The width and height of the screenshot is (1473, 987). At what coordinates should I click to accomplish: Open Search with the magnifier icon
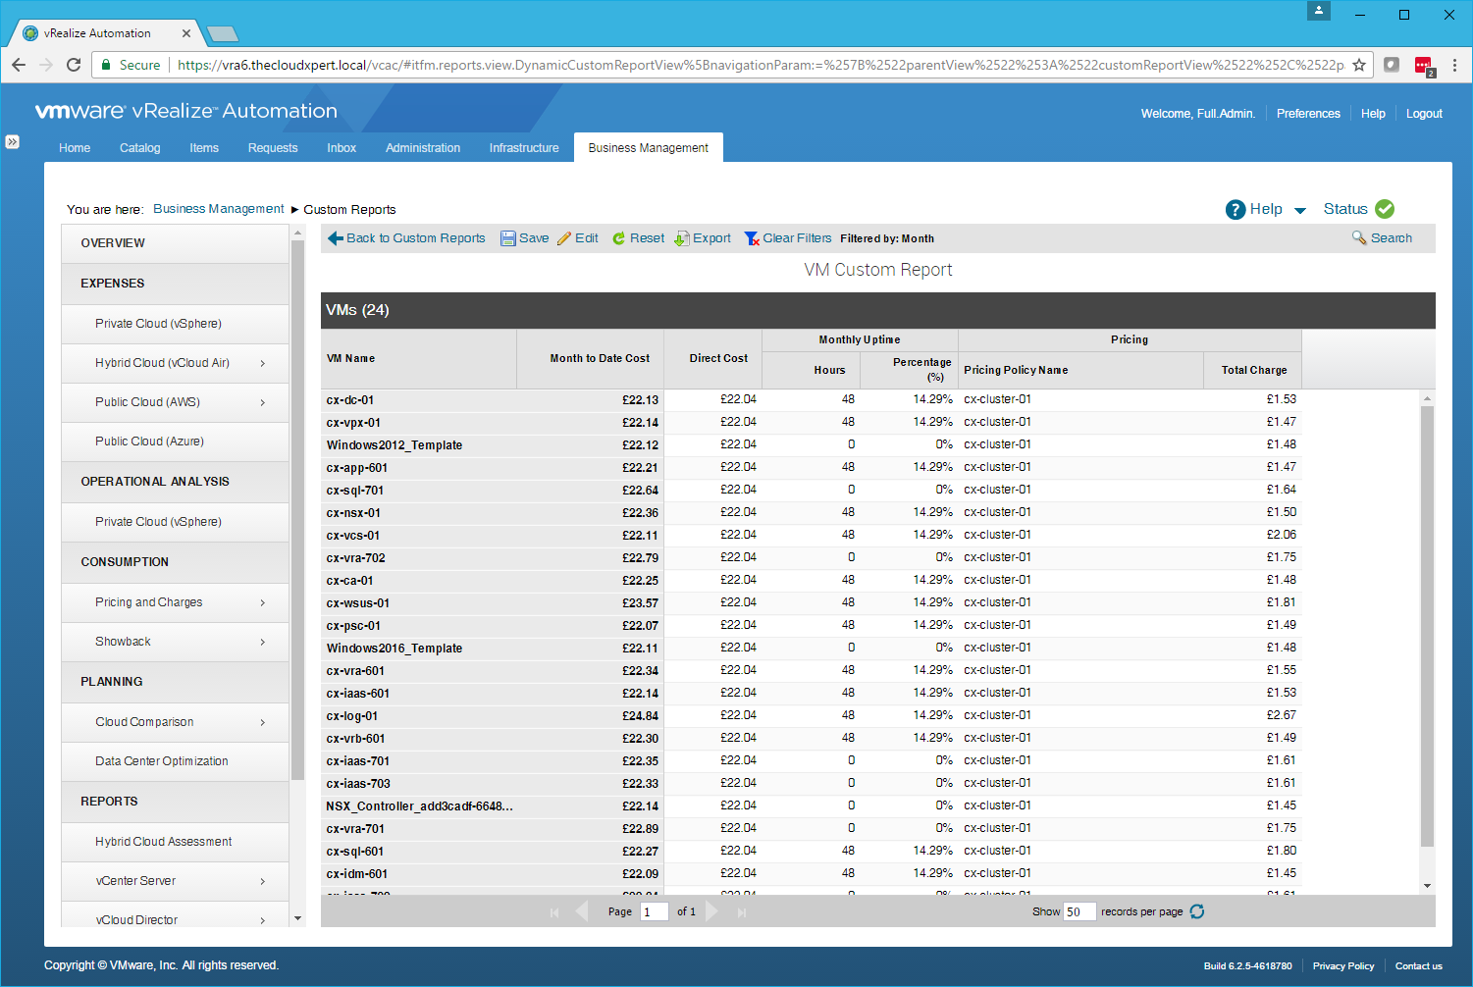1359,237
